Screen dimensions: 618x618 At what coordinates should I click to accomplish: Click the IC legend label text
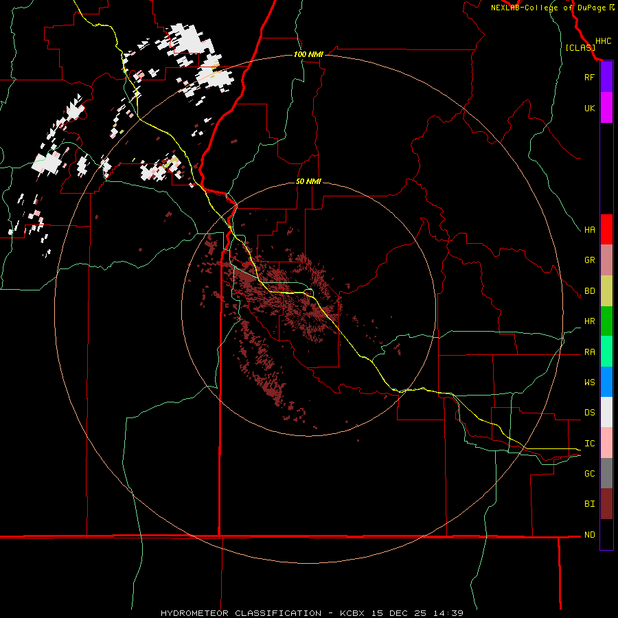(x=589, y=444)
